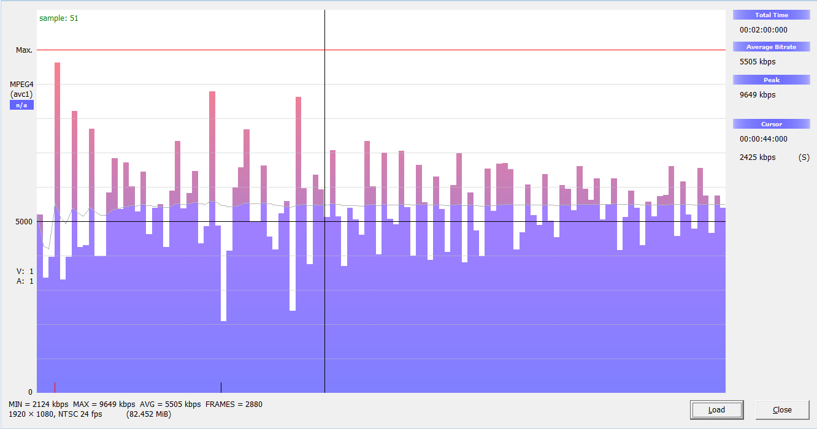Click the 0 axis label
Screen dimensions: 817x429
pyautogui.click(x=31, y=392)
